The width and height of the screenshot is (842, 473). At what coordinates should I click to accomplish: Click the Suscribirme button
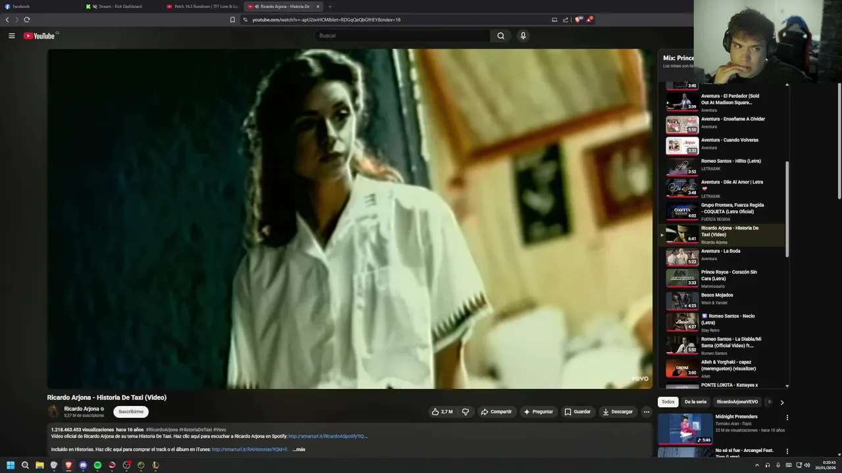click(x=131, y=412)
